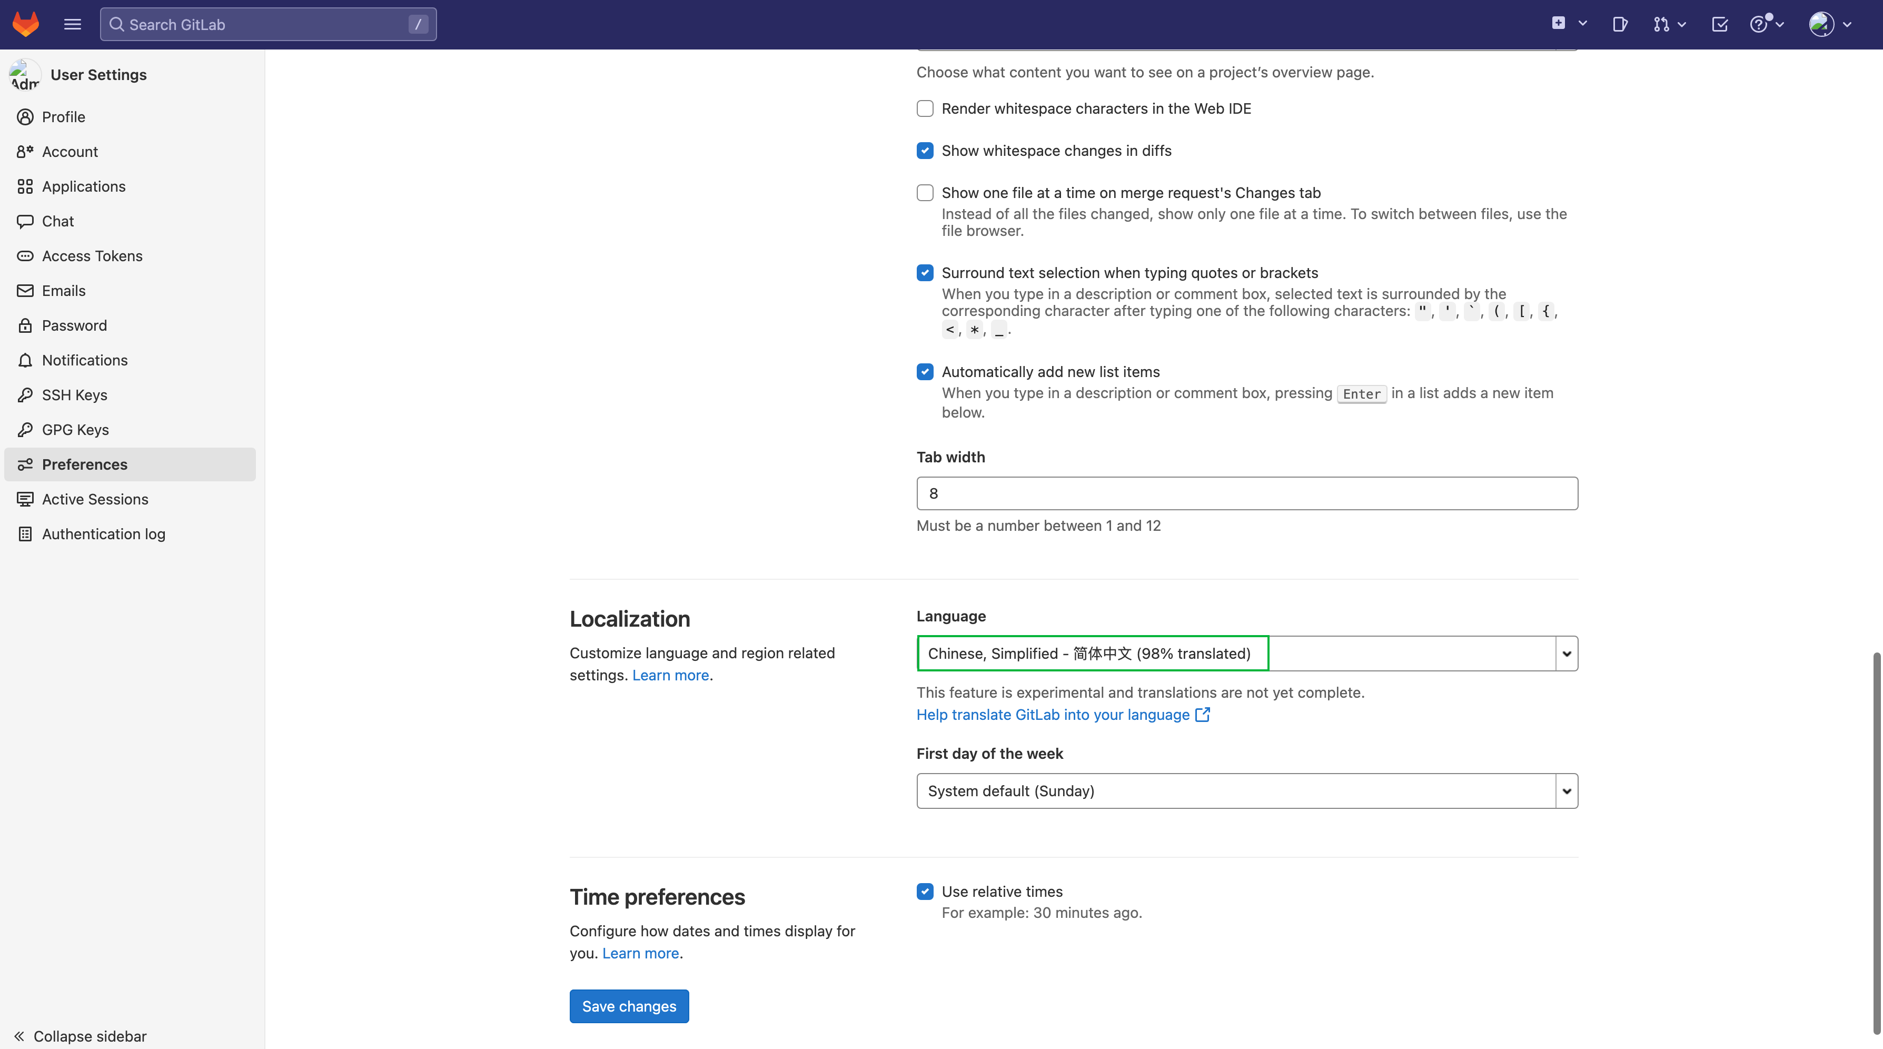Open the First day of the week dropdown
The height and width of the screenshot is (1049, 1883).
click(1247, 791)
